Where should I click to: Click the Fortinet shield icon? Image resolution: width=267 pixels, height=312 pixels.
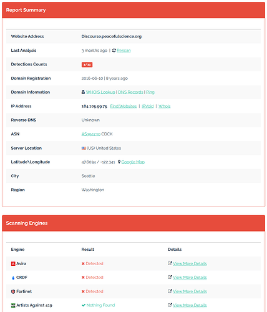[13, 291]
